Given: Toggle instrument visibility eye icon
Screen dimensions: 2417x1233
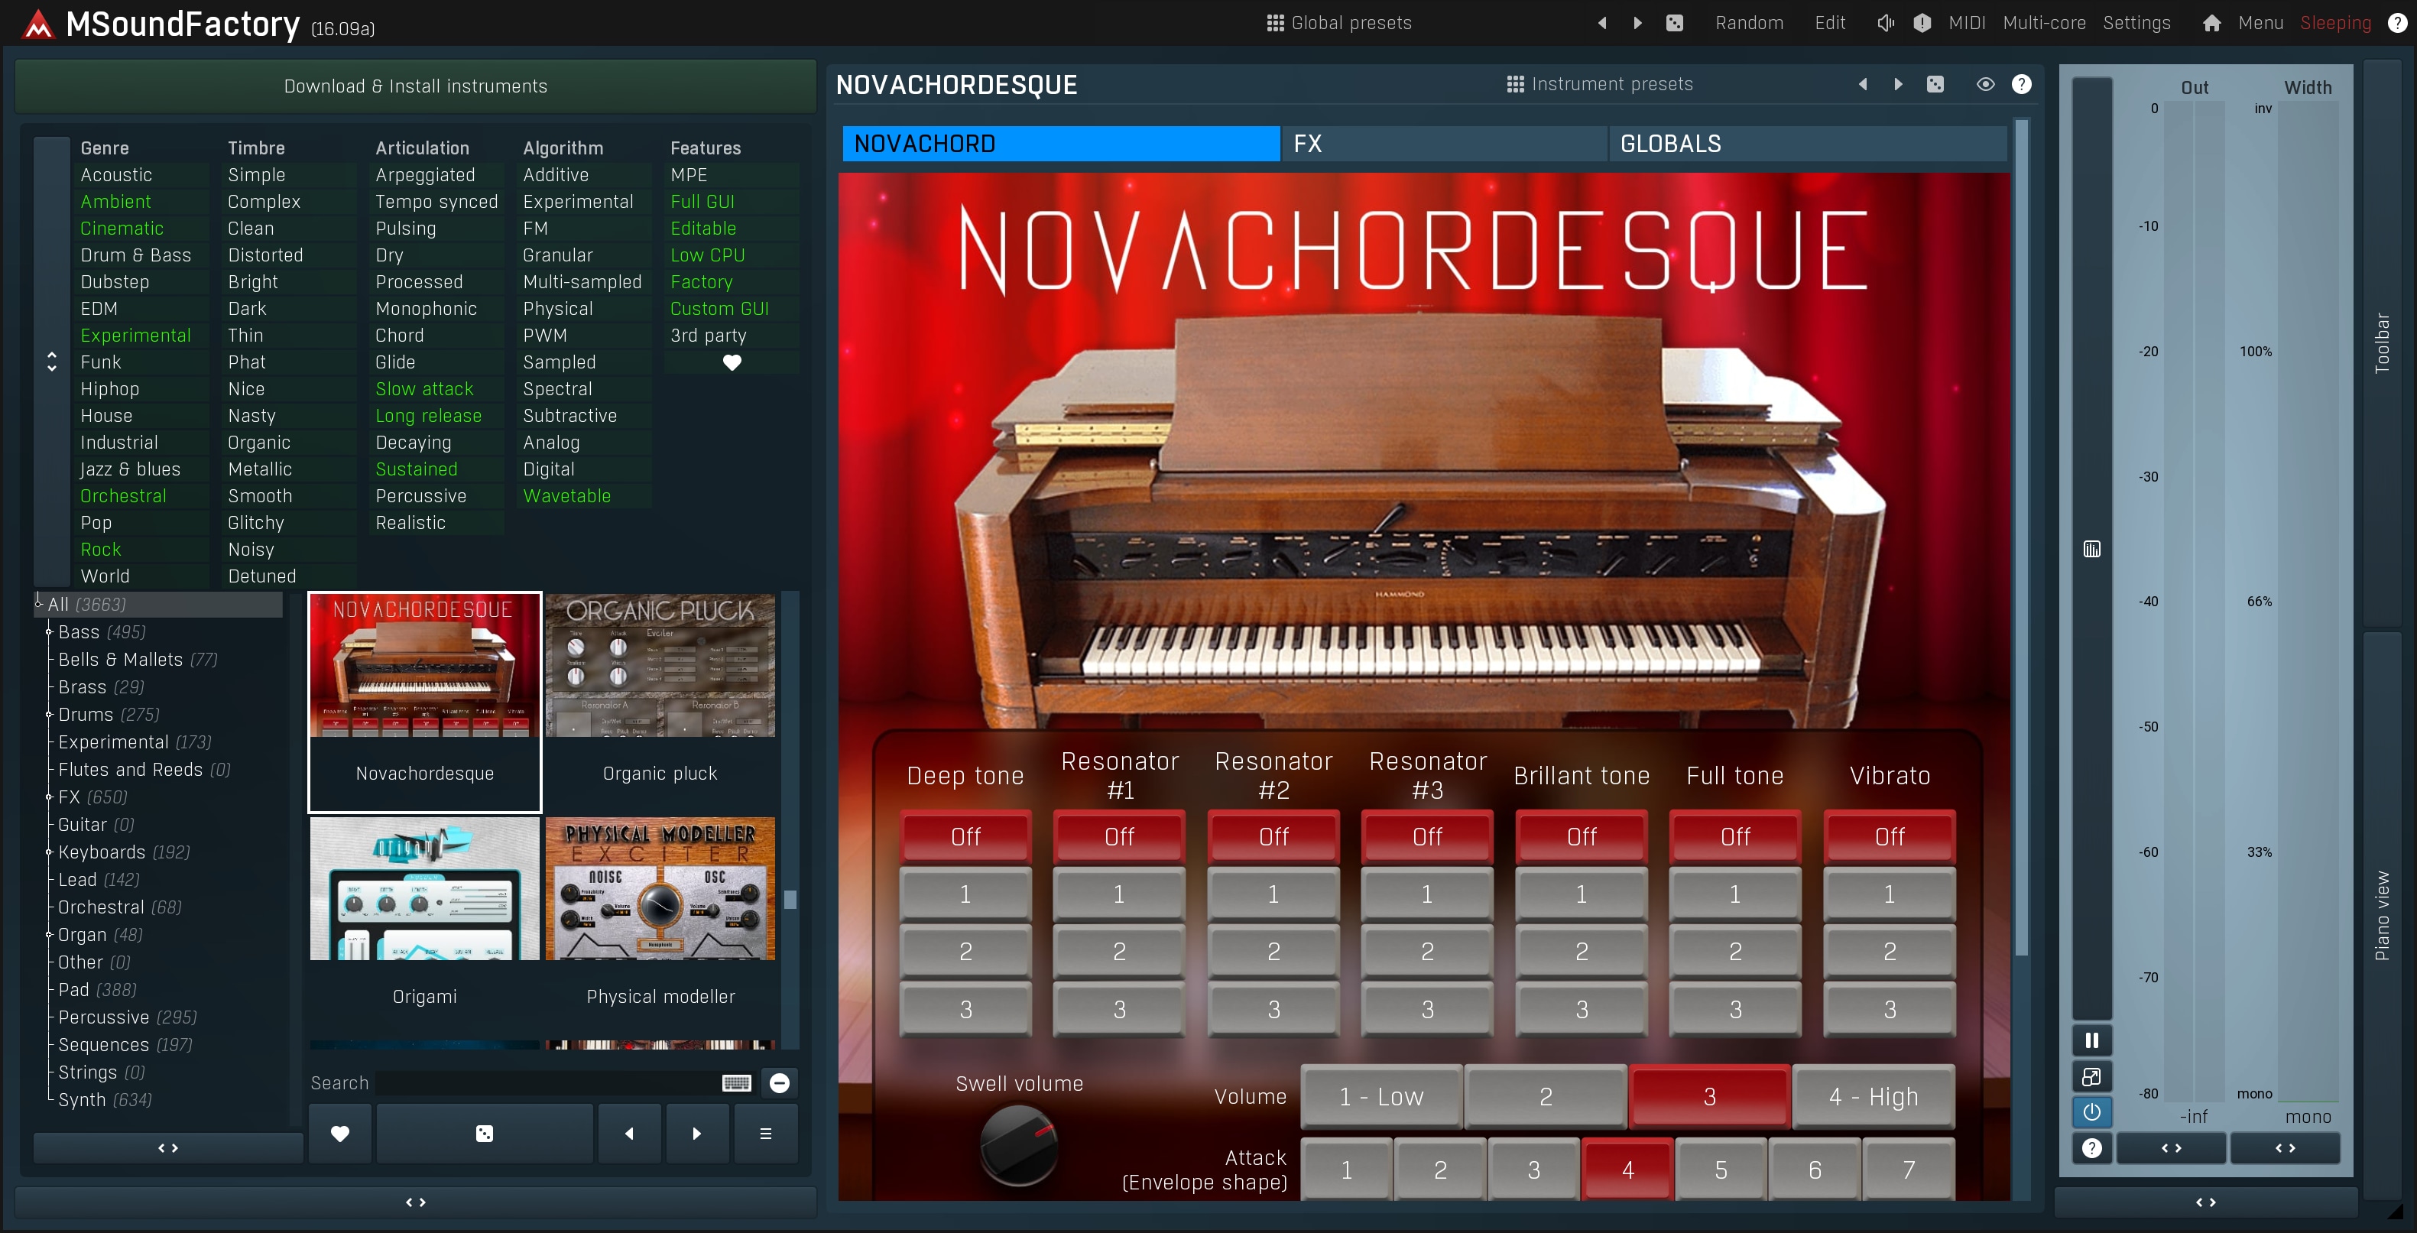Looking at the screenshot, I should pos(1985,84).
